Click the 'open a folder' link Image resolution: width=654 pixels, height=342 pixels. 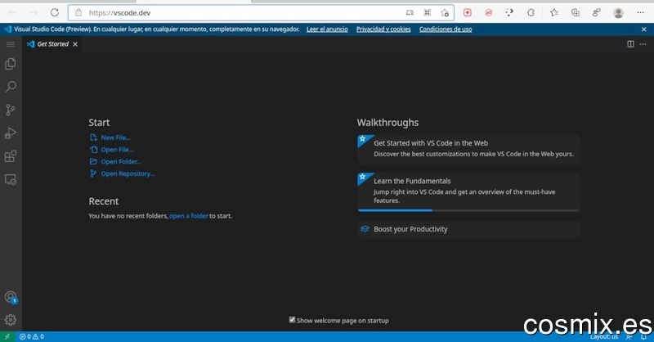189,216
